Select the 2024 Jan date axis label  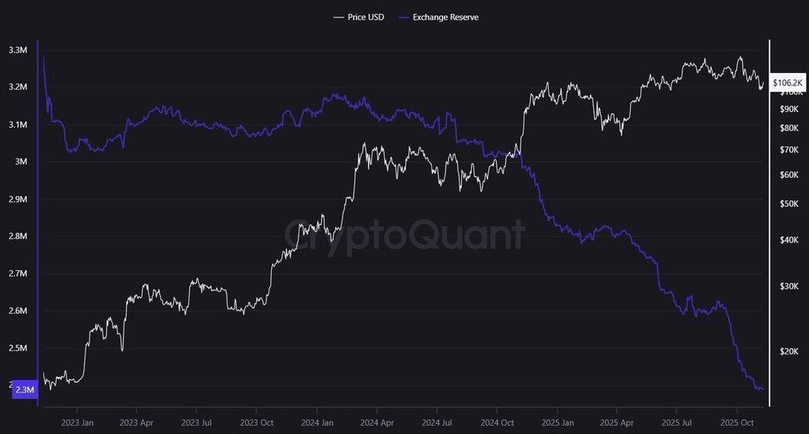(x=316, y=423)
